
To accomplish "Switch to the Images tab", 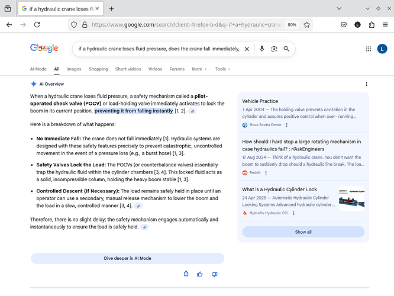I will tap(74, 69).
